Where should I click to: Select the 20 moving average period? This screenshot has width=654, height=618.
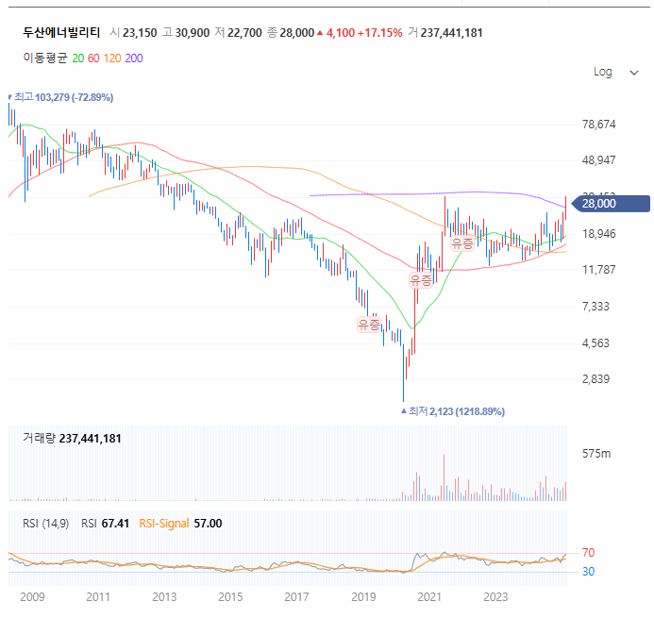pyautogui.click(x=78, y=58)
